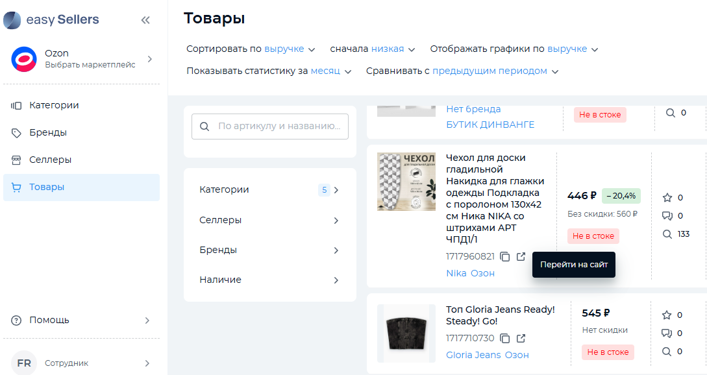Screen dimensions: 707x375
Task: Click the Ozon marketplace logo
Action: [24, 58]
